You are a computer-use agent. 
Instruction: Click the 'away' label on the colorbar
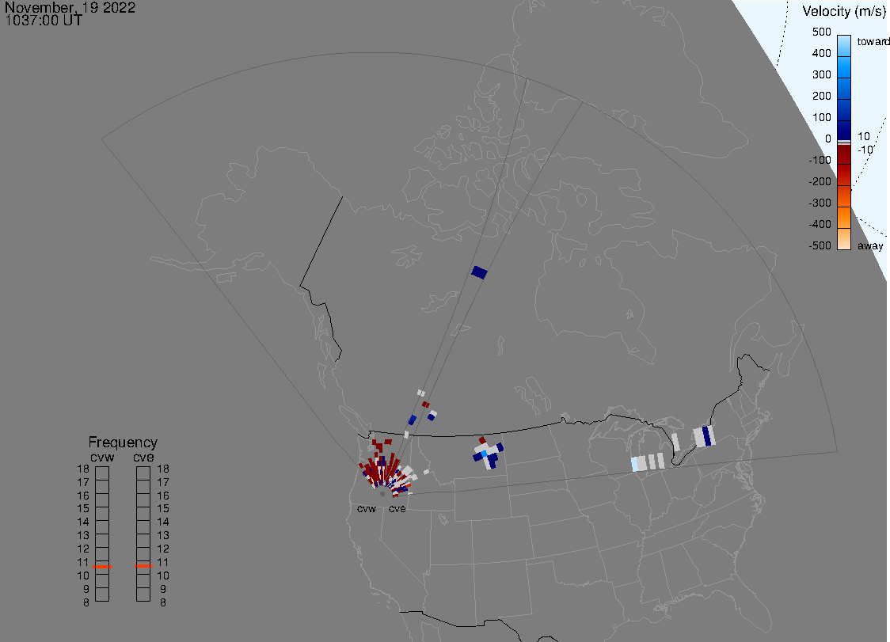tap(870, 245)
